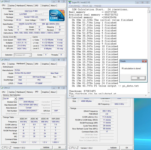Open the Calculate menu in Super PI
The width and height of the screenshot is (151, 150).
(x=75, y=6)
